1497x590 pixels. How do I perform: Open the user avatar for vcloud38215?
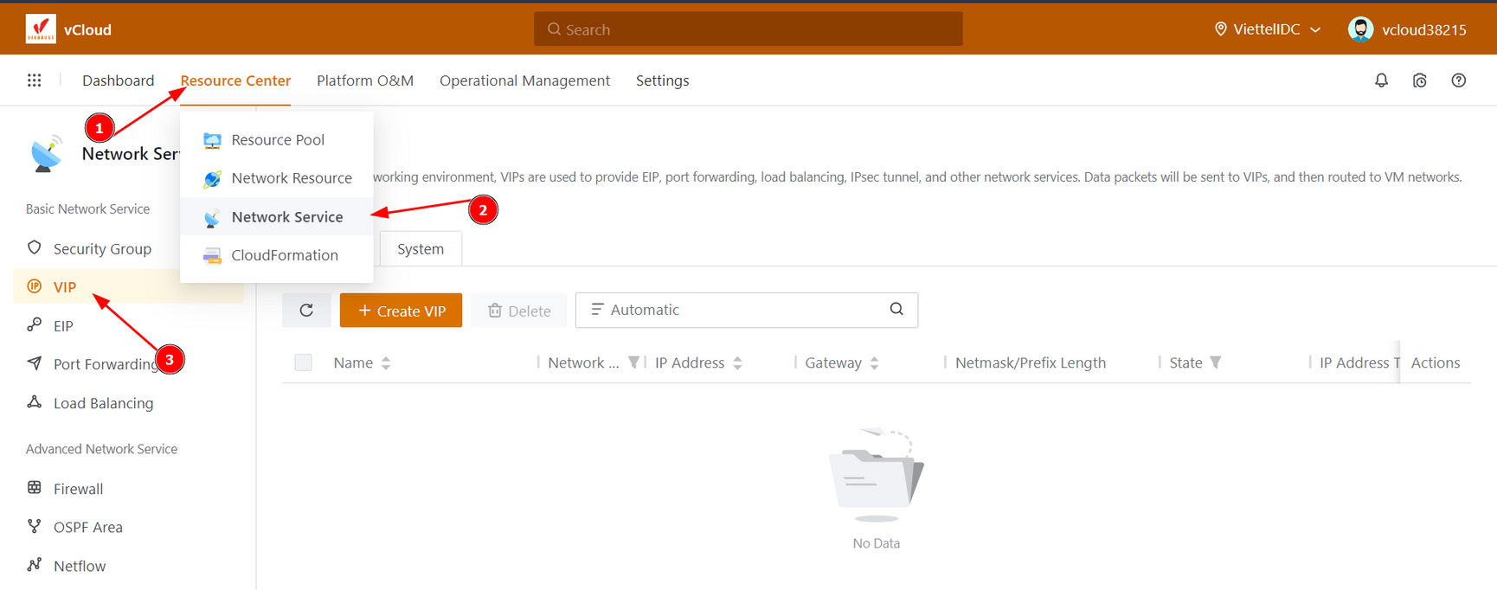coord(1360,29)
